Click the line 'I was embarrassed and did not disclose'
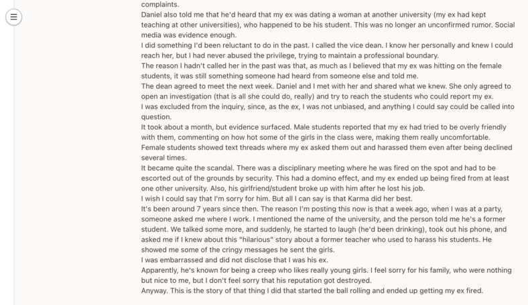The width and height of the screenshot is (528, 305). tap(235, 260)
